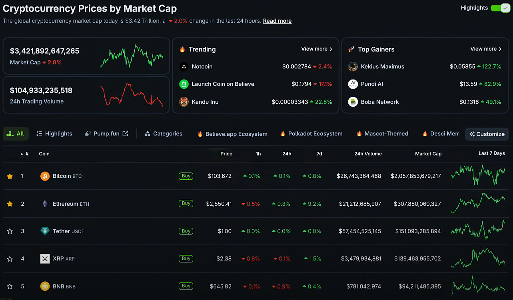Click the Notcoin logo in Trending
Screen dimensions: 513x300
tap(184, 67)
